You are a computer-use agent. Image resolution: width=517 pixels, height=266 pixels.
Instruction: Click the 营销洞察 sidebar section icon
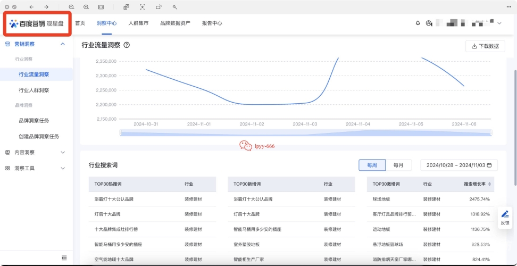coord(7,44)
